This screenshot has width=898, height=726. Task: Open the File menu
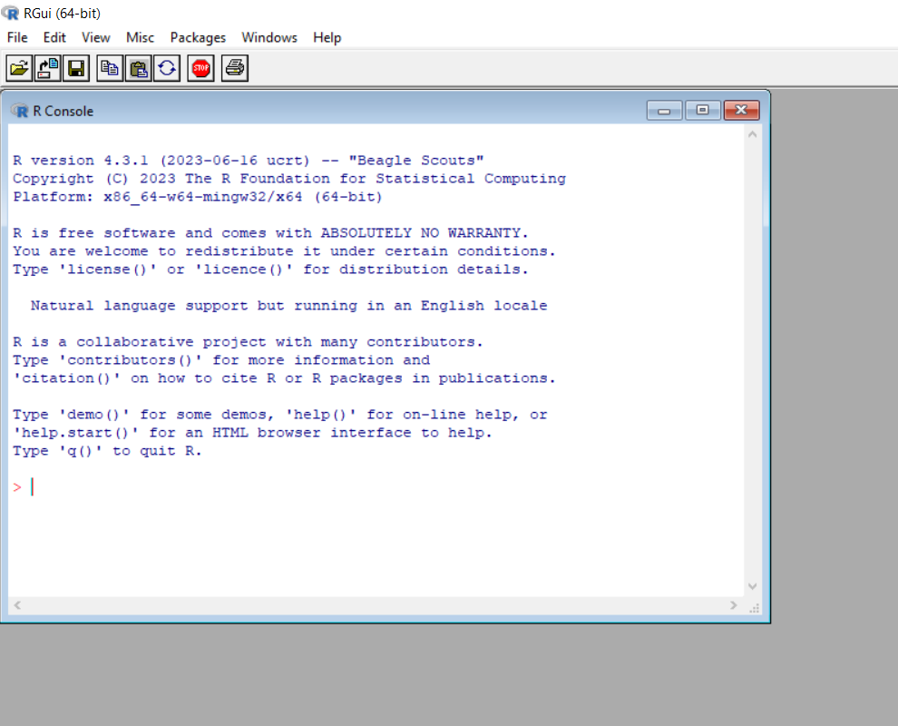pyautogui.click(x=17, y=38)
